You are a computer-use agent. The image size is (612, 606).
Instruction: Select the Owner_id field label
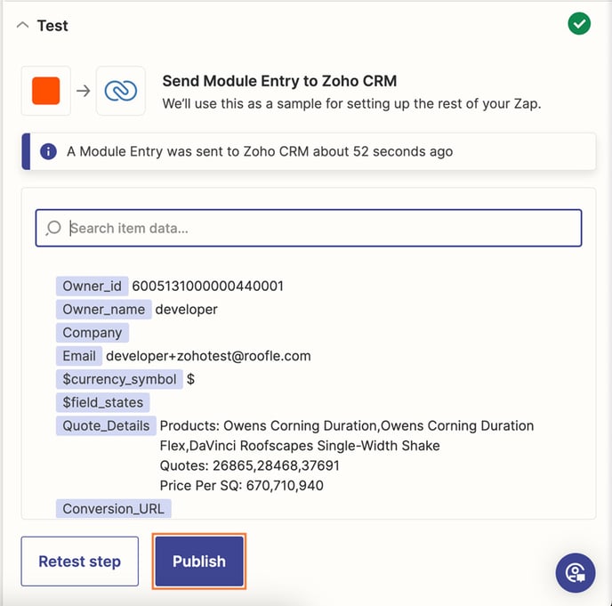click(x=93, y=287)
